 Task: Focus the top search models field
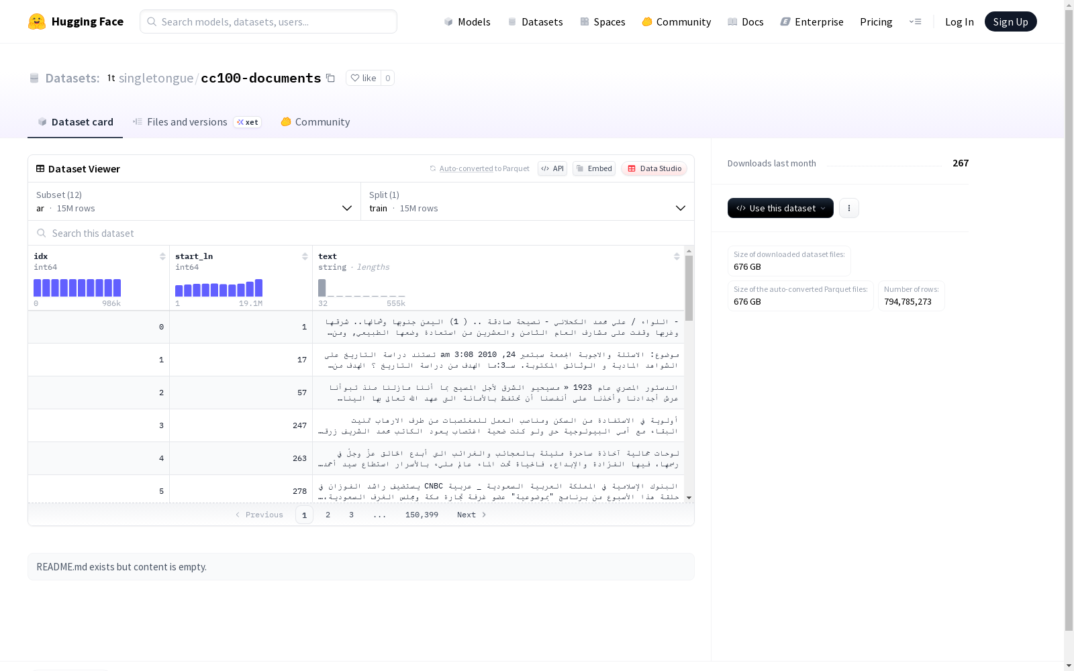click(x=268, y=21)
